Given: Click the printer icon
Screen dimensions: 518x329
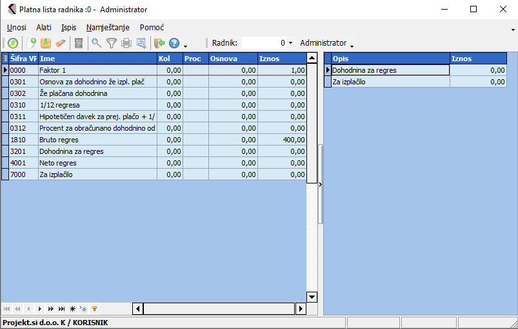Looking at the screenshot, I should (x=126, y=43).
